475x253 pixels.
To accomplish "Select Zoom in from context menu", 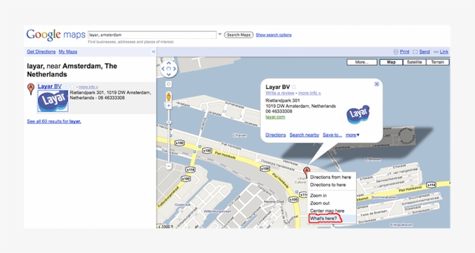I will (319, 196).
